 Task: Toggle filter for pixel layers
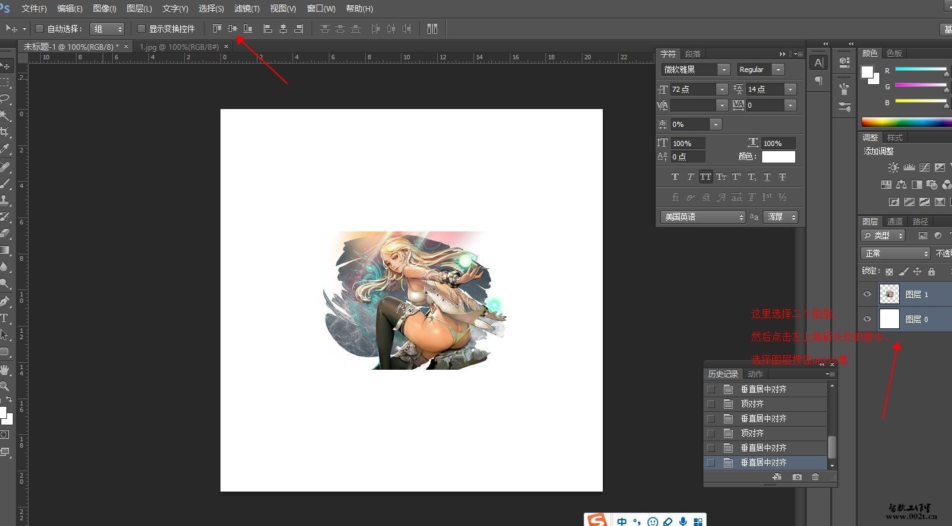923,236
